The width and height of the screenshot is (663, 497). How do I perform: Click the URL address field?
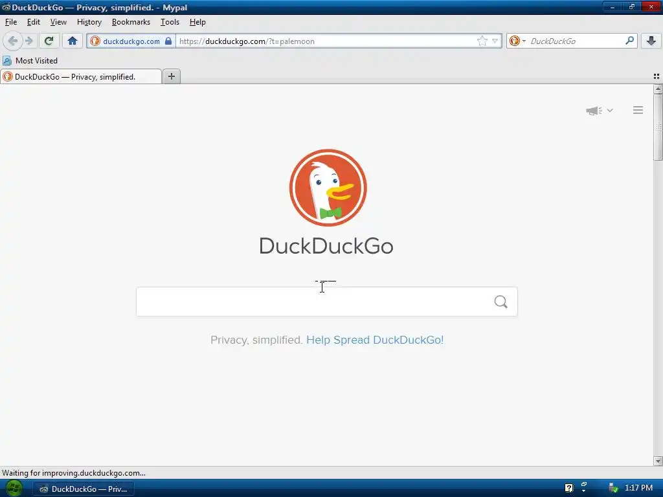pos(326,41)
